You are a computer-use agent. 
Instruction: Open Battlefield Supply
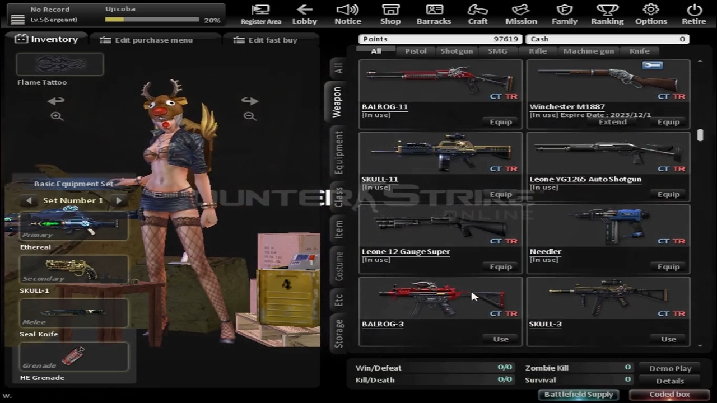tap(579, 395)
